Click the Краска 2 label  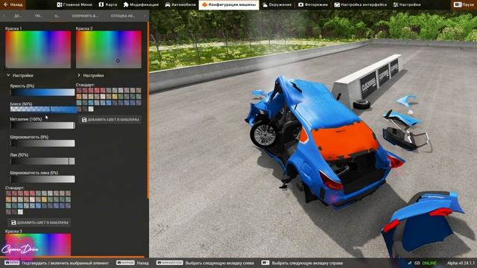pyautogui.click(x=84, y=28)
